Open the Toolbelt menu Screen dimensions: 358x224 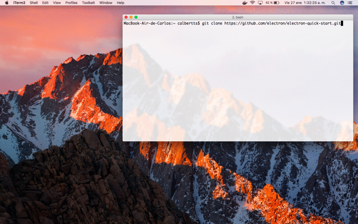tap(88, 3)
